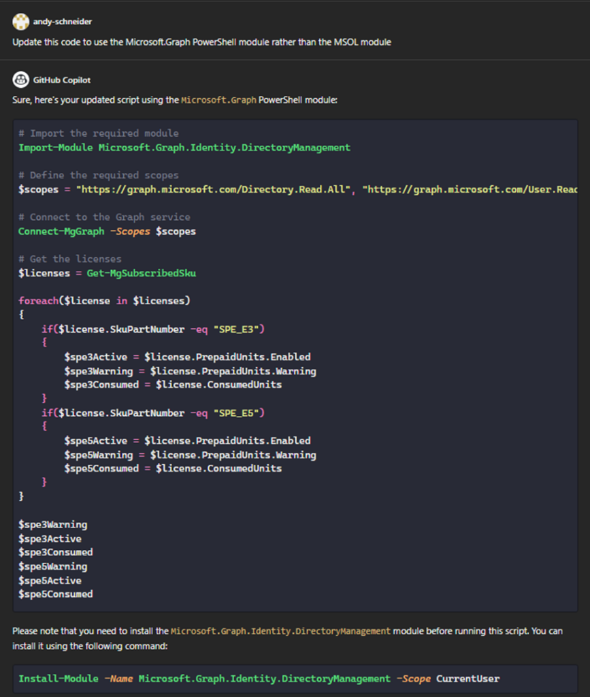Click the standalone $spe5Warning output line
The height and width of the screenshot is (697, 590).
[x=53, y=566]
